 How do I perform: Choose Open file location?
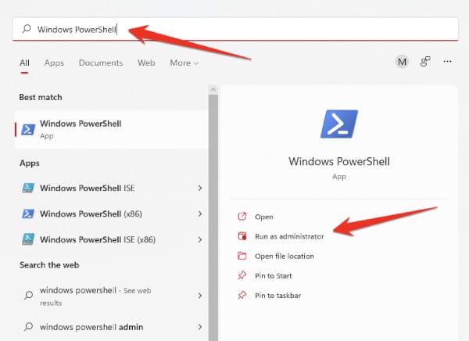285,257
